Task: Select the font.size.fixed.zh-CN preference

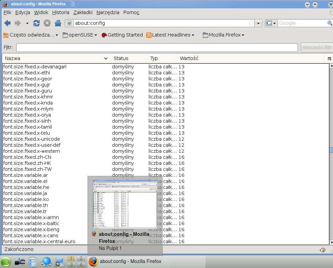Action: pos(166,157)
